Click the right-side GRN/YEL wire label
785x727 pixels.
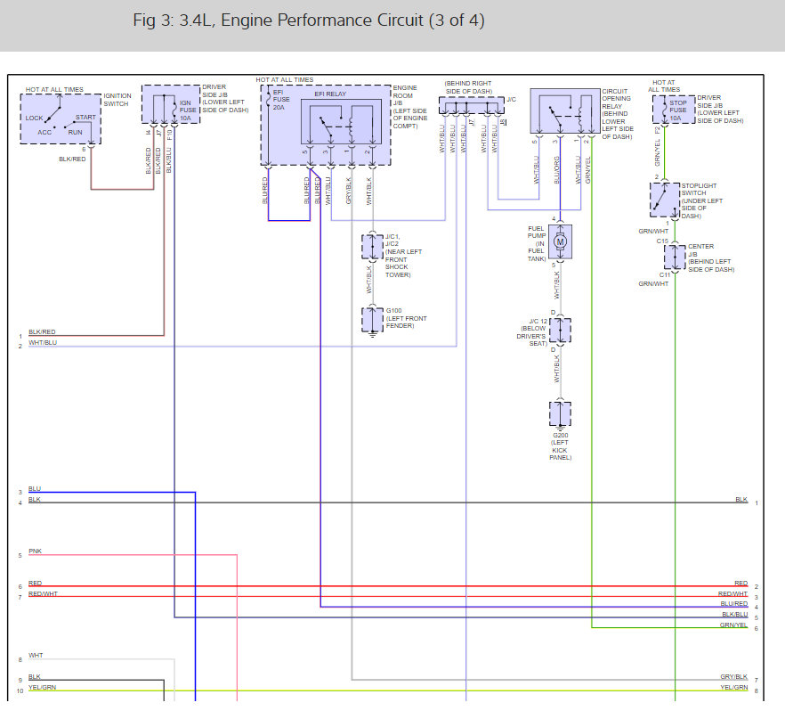click(x=733, y=625)
